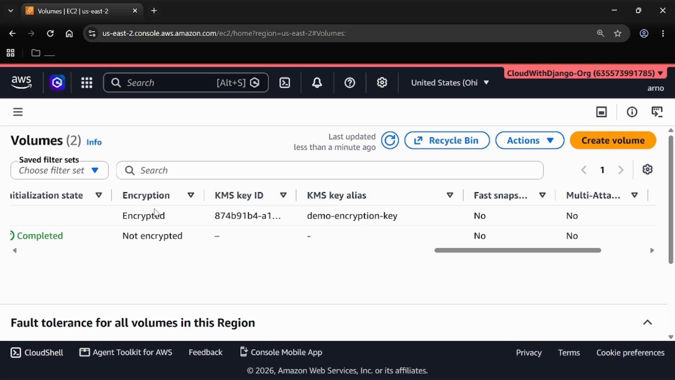This screenshot has width=675, height=380.
Task: Reload the browser page
Action: pyautogui.click(x=50, y=33)
